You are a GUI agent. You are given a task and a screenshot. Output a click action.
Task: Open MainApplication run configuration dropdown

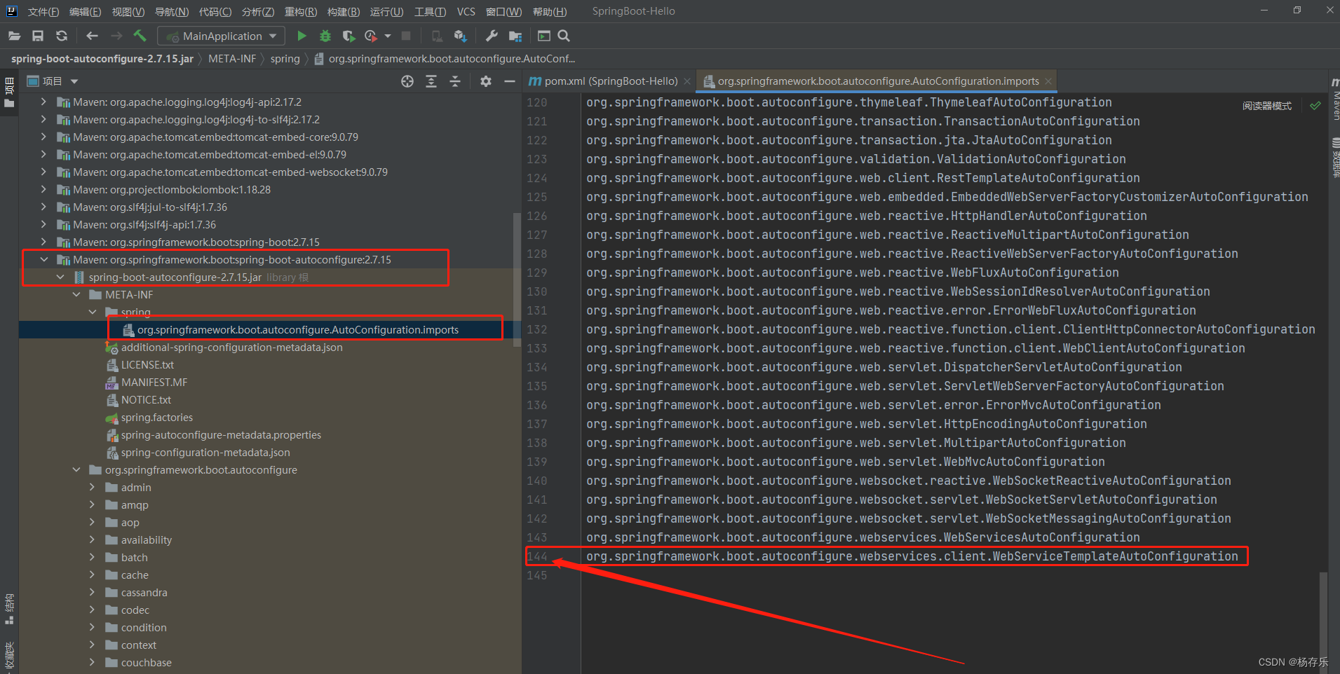pyautogui.click(x=222, y=36)
